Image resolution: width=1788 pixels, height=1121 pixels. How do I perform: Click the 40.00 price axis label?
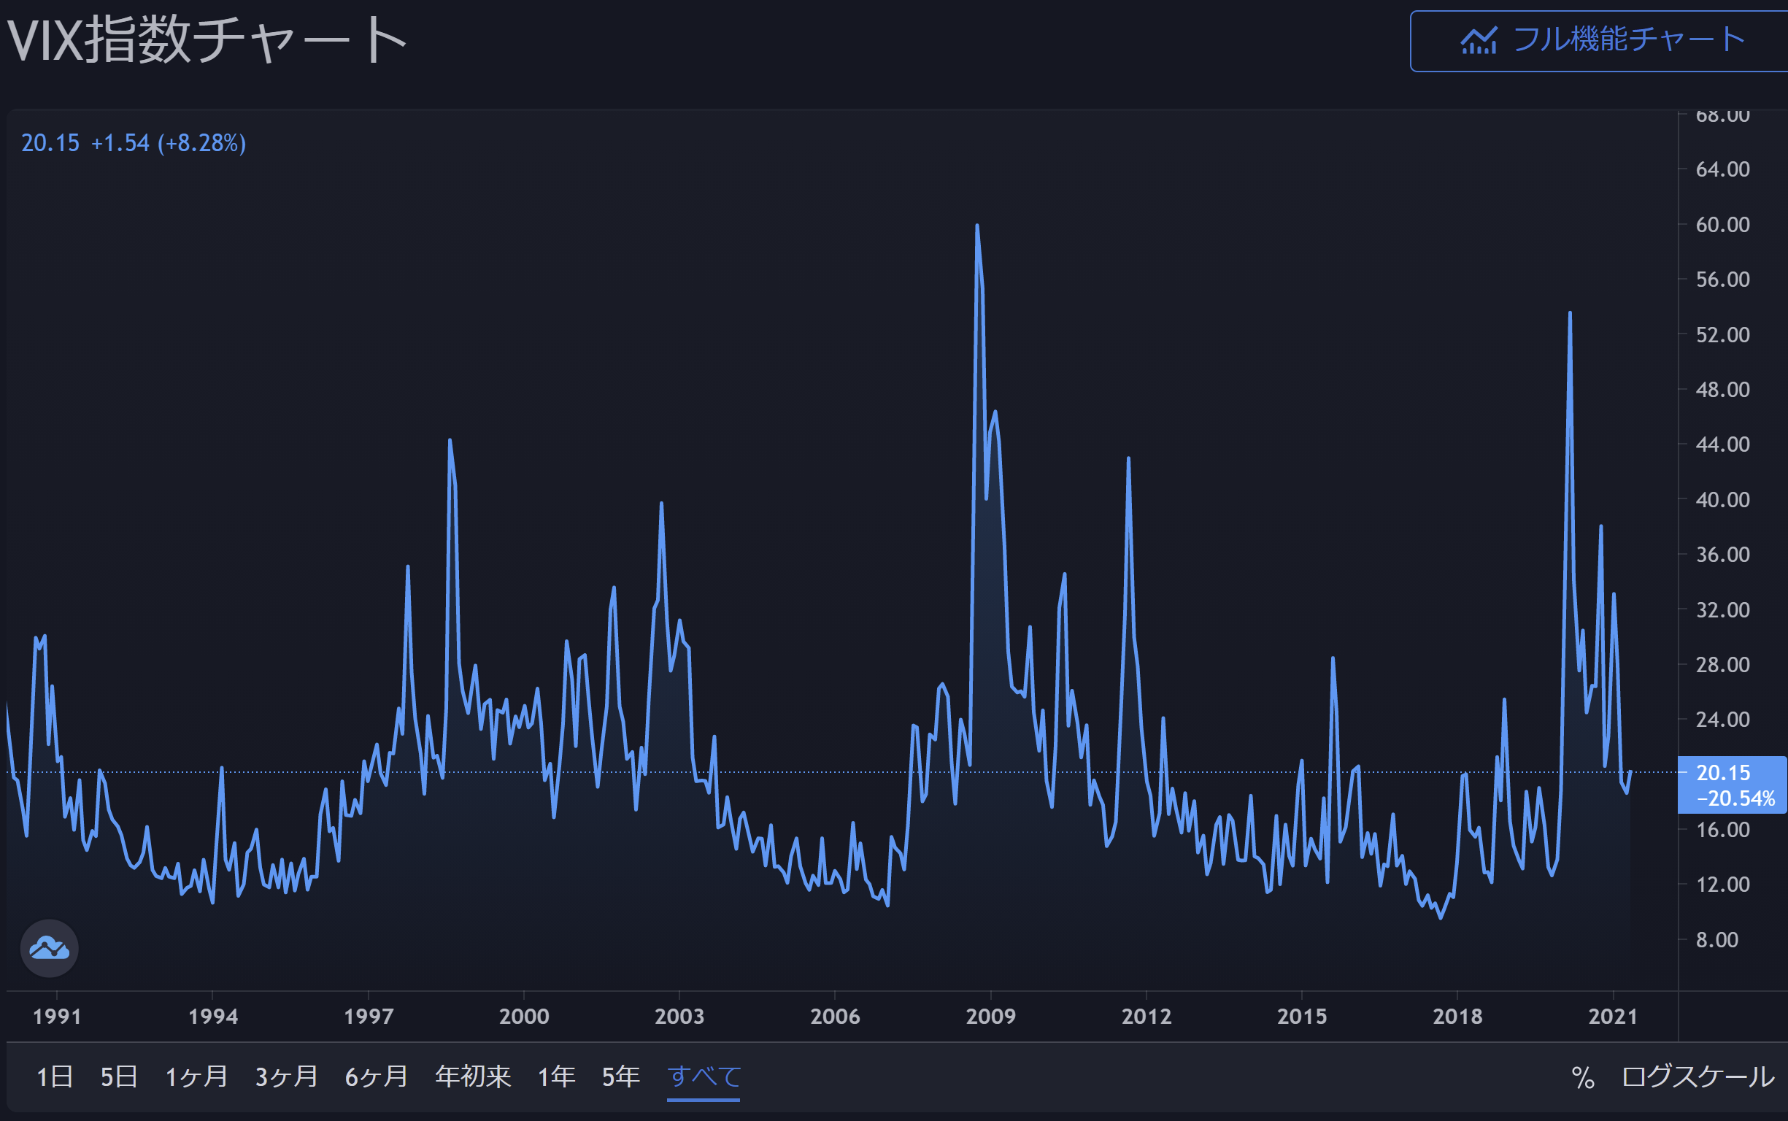[1722, 500]
